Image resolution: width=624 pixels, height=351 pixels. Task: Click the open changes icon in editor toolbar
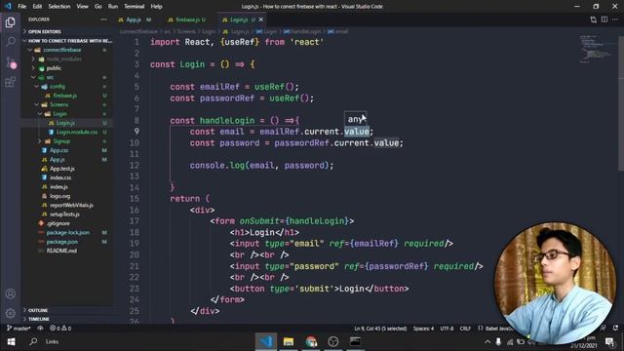pos(594,19)
